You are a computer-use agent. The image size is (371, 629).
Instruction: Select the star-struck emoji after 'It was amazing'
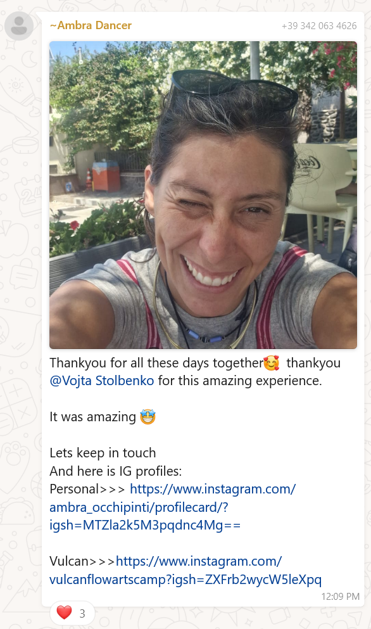pos(148,417)
